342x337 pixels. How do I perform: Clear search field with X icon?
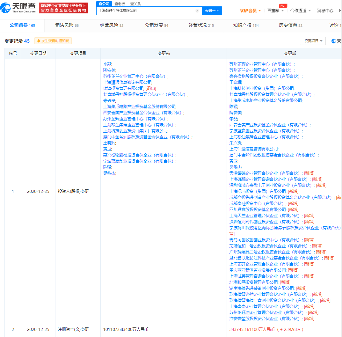click(x=197, y=11)
